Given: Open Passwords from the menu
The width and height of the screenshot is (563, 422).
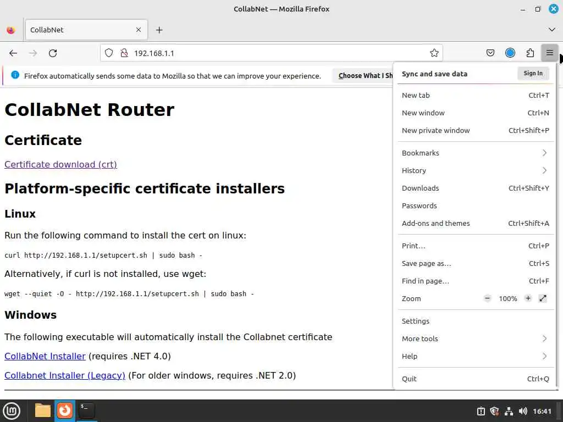Looking at the screenshot, I should pyautogui.click(x=476, y=206).
